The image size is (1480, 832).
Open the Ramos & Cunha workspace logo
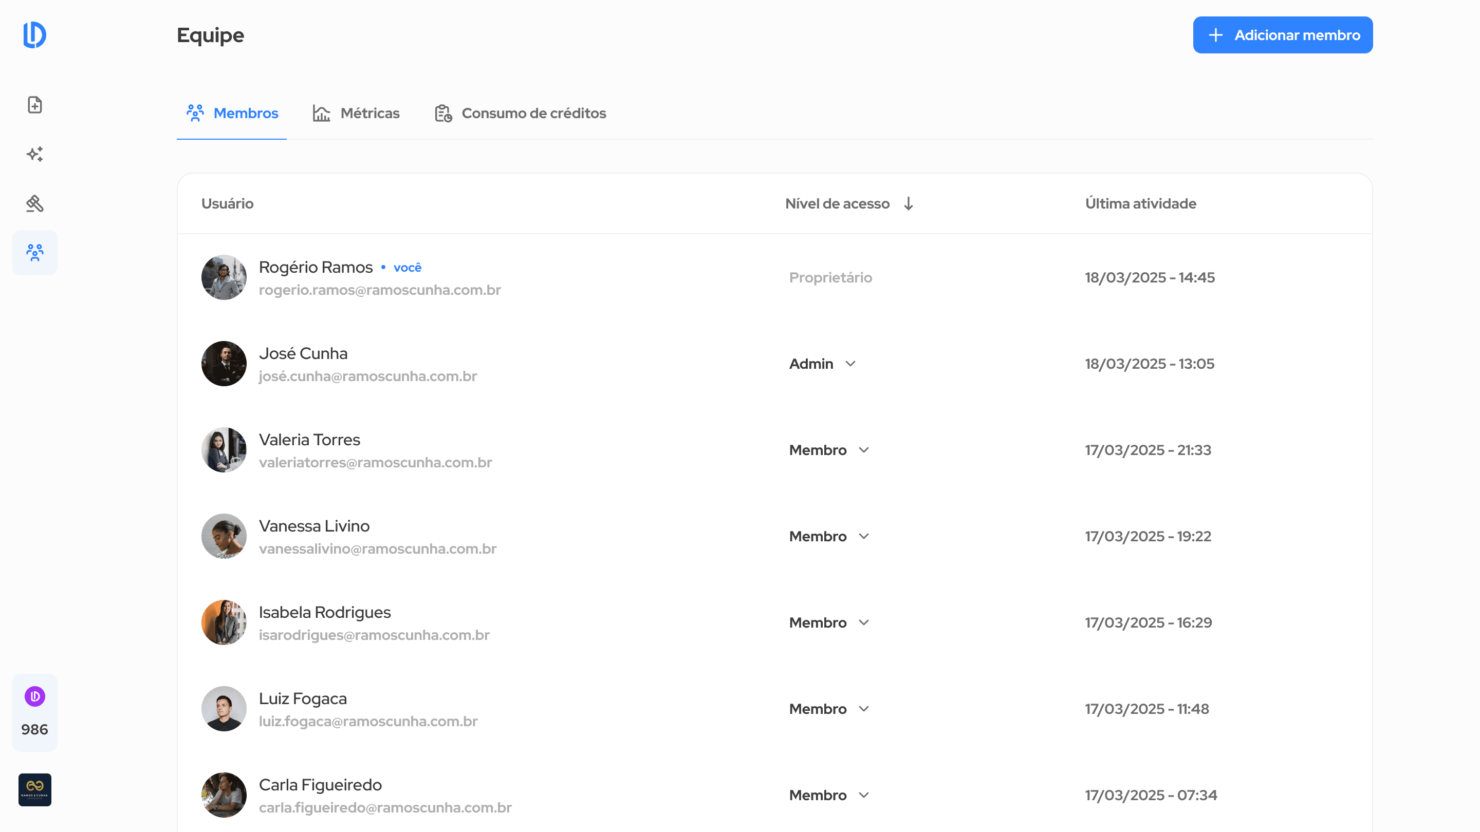pos(34,789)
